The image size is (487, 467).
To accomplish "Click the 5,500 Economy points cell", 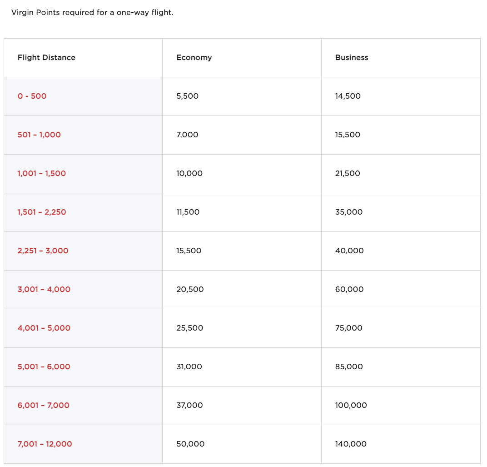I will (188, 96).
